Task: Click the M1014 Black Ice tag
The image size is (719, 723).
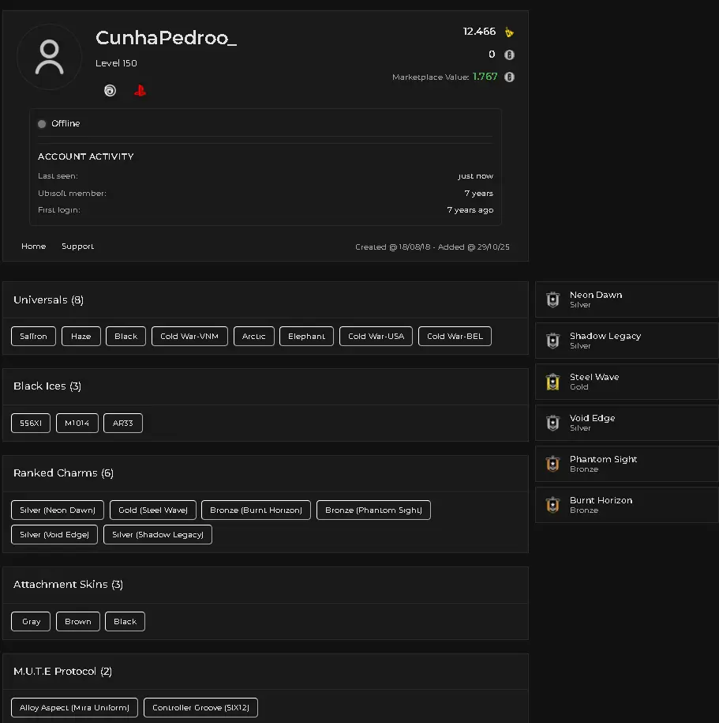Action: pos(77,424)
